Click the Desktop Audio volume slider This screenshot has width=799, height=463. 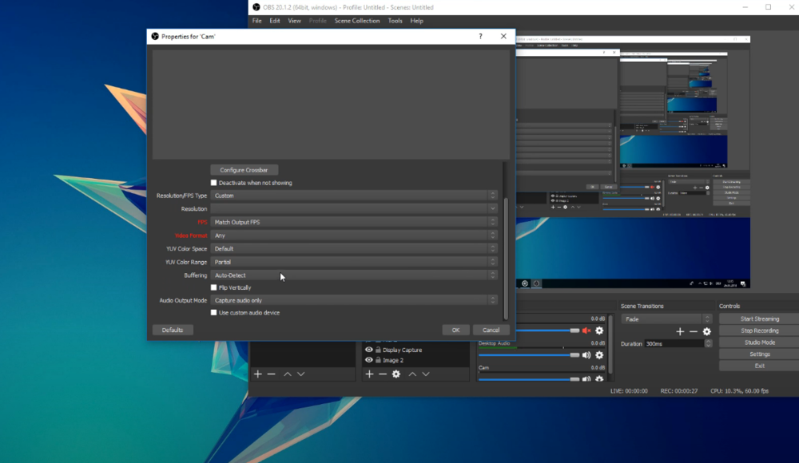pyautogui.click(x=529, y=355)
